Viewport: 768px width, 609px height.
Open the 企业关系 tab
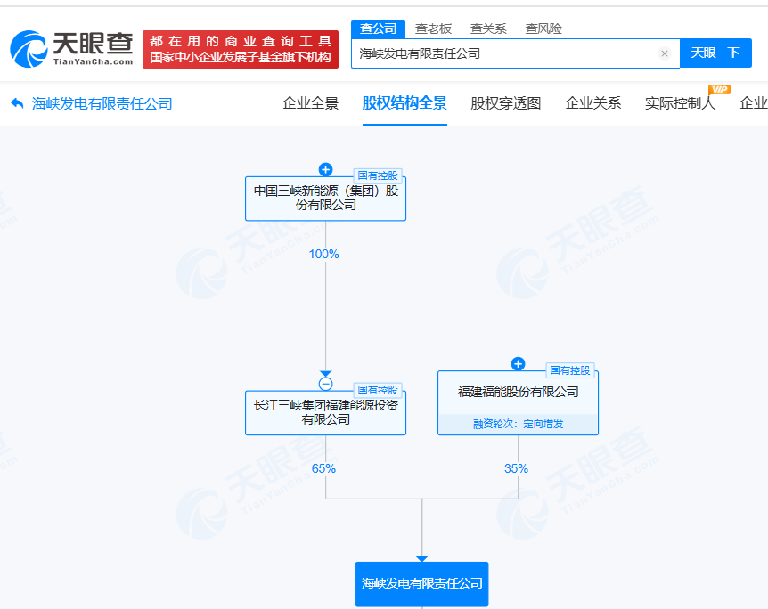[x=592, y=103]
